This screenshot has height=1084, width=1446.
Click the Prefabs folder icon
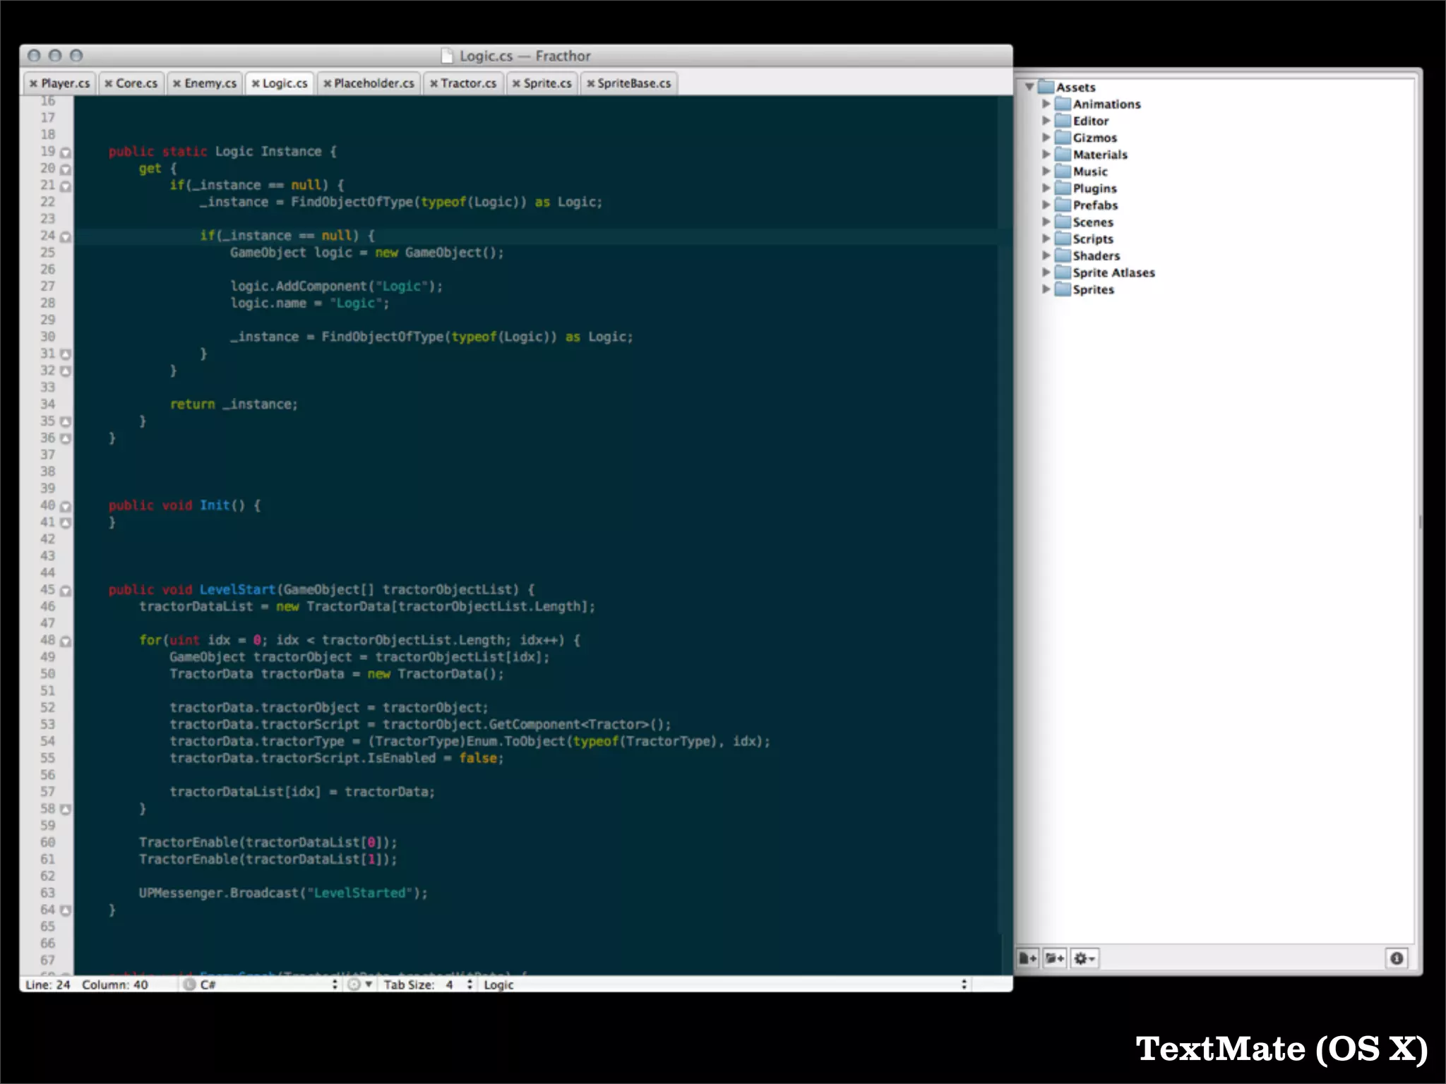1063,205
